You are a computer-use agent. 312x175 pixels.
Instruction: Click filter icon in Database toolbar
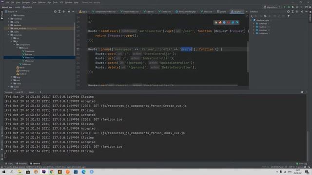click(289, 16)
